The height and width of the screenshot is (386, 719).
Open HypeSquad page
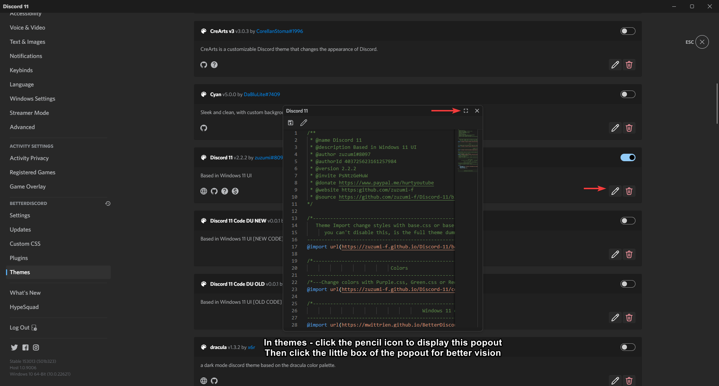click(x=58, y=307)
